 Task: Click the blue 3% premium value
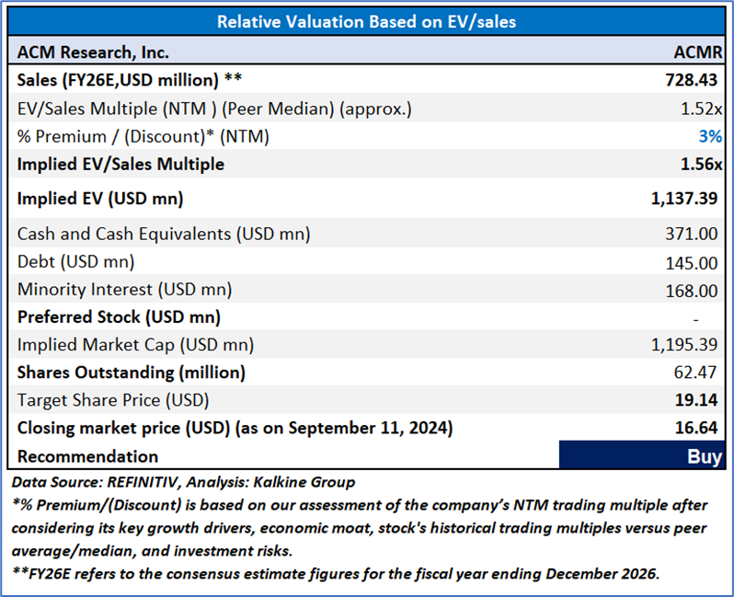tap(710, 136)
